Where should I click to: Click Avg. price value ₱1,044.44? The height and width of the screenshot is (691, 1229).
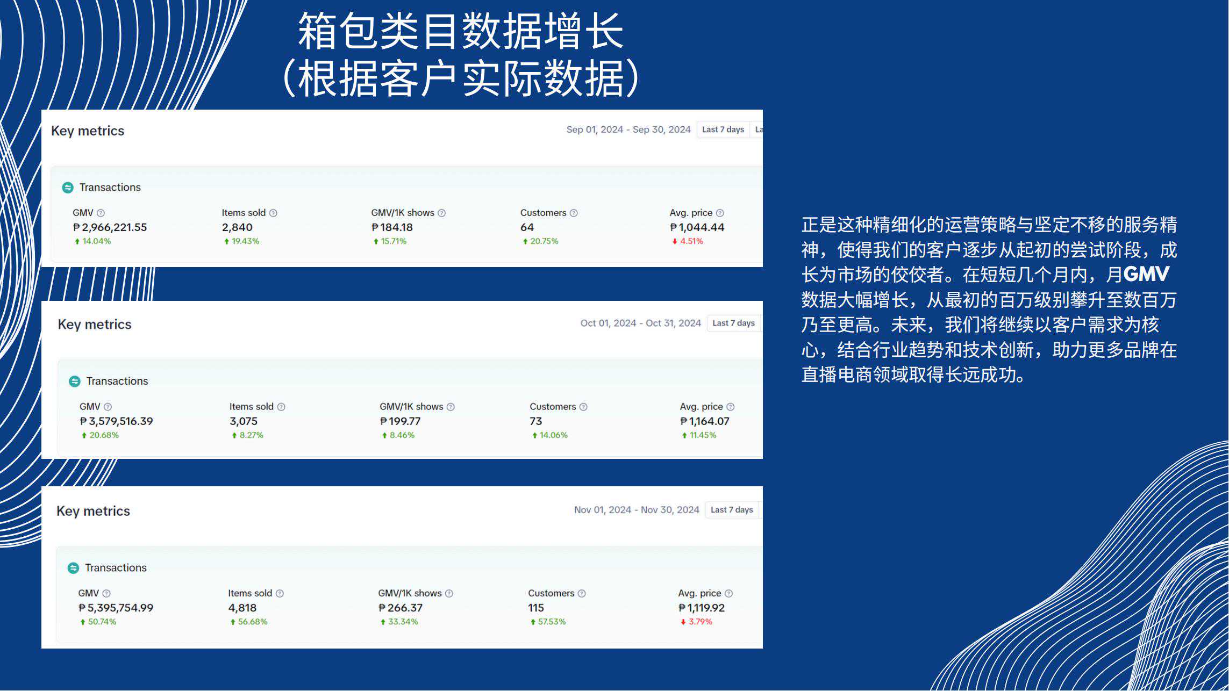pyautogui.click(x=697, y=228)
